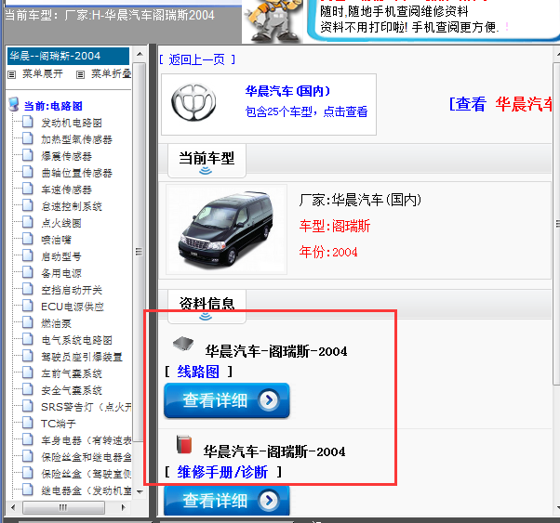Open the 线路图 link

click(x=198, y=372)
